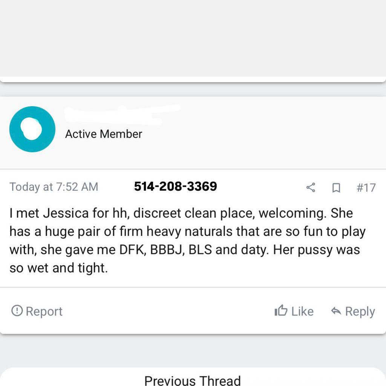Click the "Report" text label
The image size is (386, 386).
pyautogui.click(x=44, y=311)
